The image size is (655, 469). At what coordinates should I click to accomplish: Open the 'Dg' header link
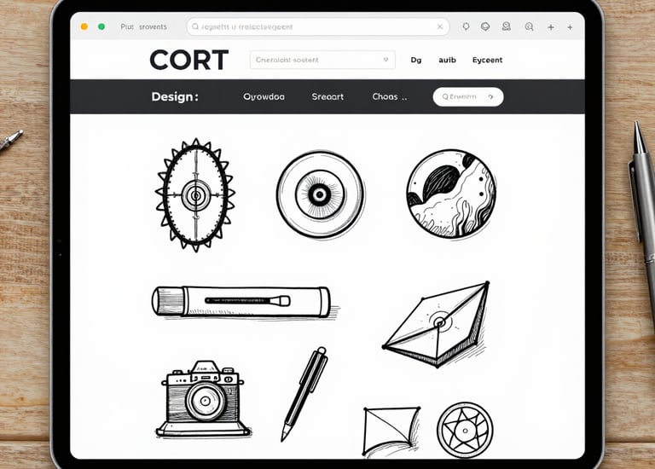pyautogui.click(x=416, y=61)
